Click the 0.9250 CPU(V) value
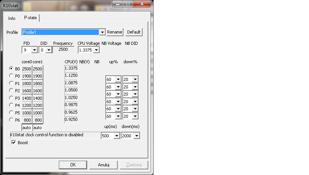This screenshot has width=309, height=175. tap(71, 120)
